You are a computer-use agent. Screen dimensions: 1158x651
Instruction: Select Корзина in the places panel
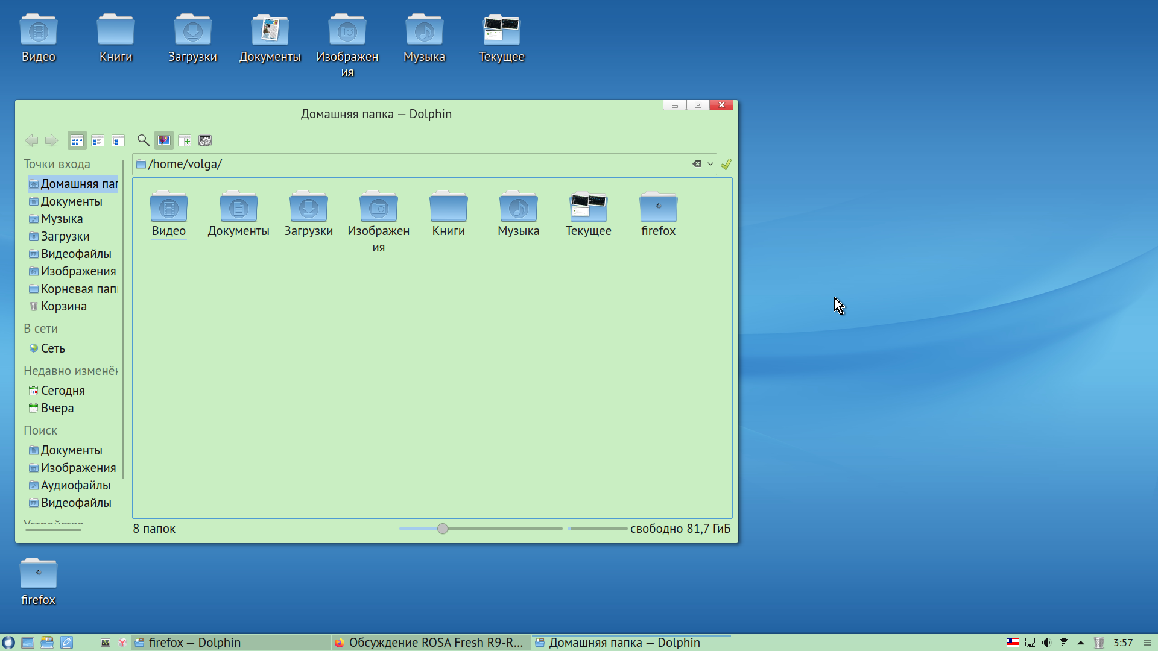[63, 306]
